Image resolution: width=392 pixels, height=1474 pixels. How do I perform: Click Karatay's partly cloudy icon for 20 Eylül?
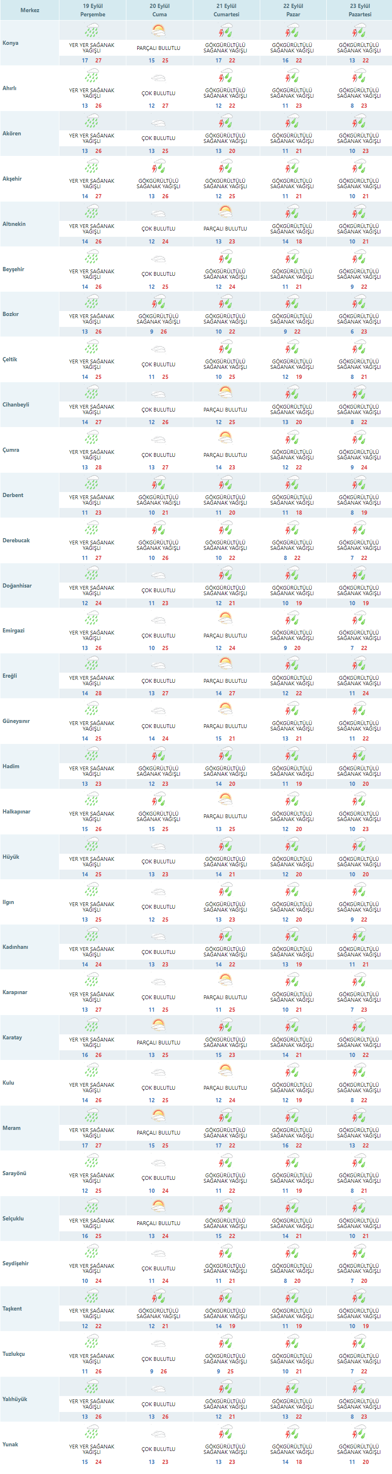(158, 1025)
